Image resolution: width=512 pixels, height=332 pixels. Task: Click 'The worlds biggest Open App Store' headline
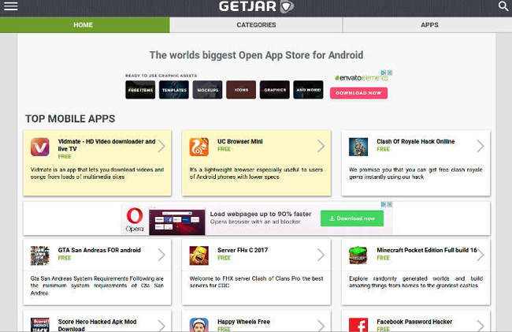click(256, 55)
